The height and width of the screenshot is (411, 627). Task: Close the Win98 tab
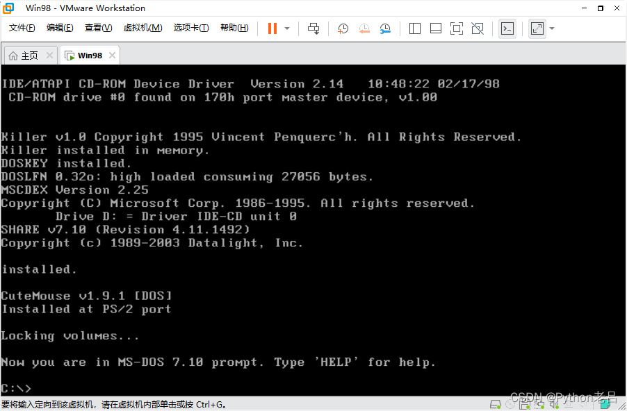pyautogui.click(x=113, y=55)
